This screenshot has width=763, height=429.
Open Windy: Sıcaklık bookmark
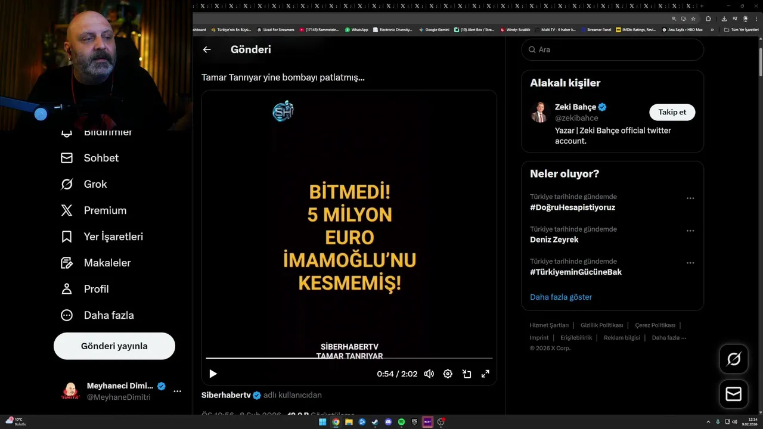tap(515, 29)
